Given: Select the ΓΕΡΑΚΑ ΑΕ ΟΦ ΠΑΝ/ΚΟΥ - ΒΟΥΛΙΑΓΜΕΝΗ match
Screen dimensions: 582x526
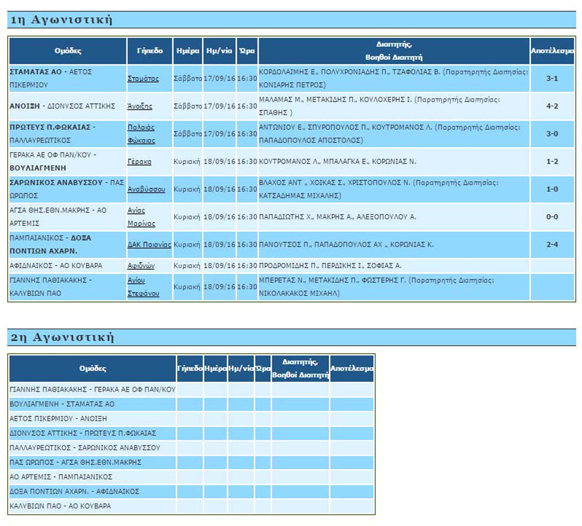Looking at the screenshot, I should click(x=68, y=162).
